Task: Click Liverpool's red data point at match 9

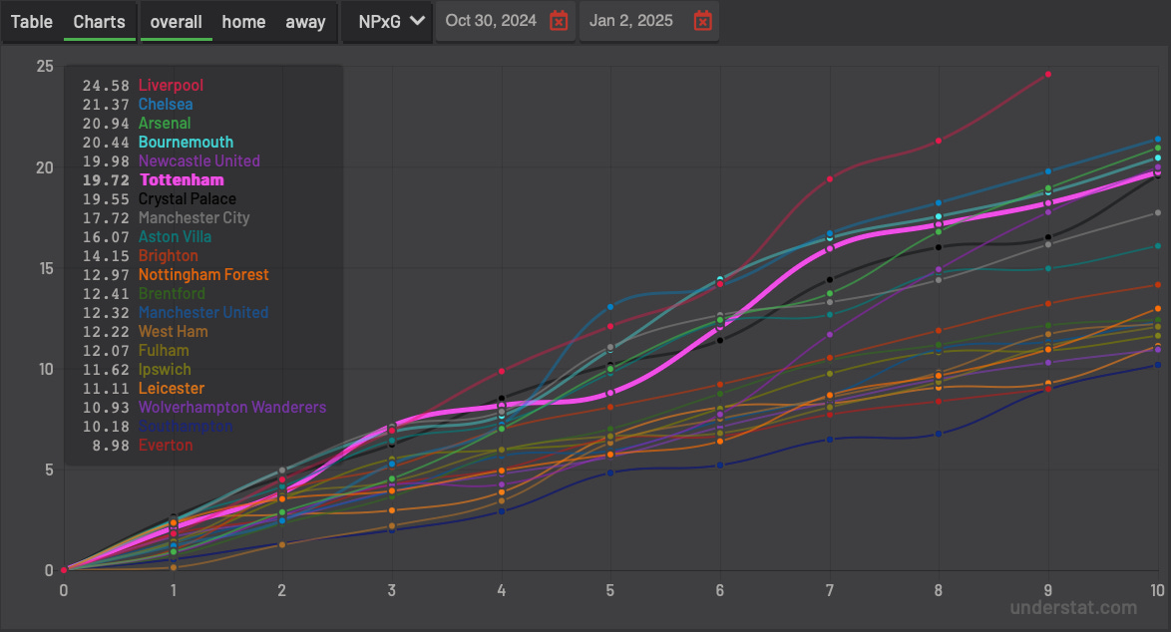Action: point(1047,75)
